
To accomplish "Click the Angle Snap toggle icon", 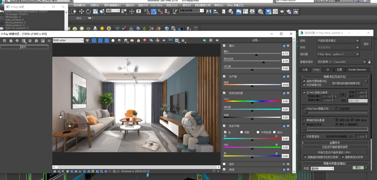I will coord(154,12).
